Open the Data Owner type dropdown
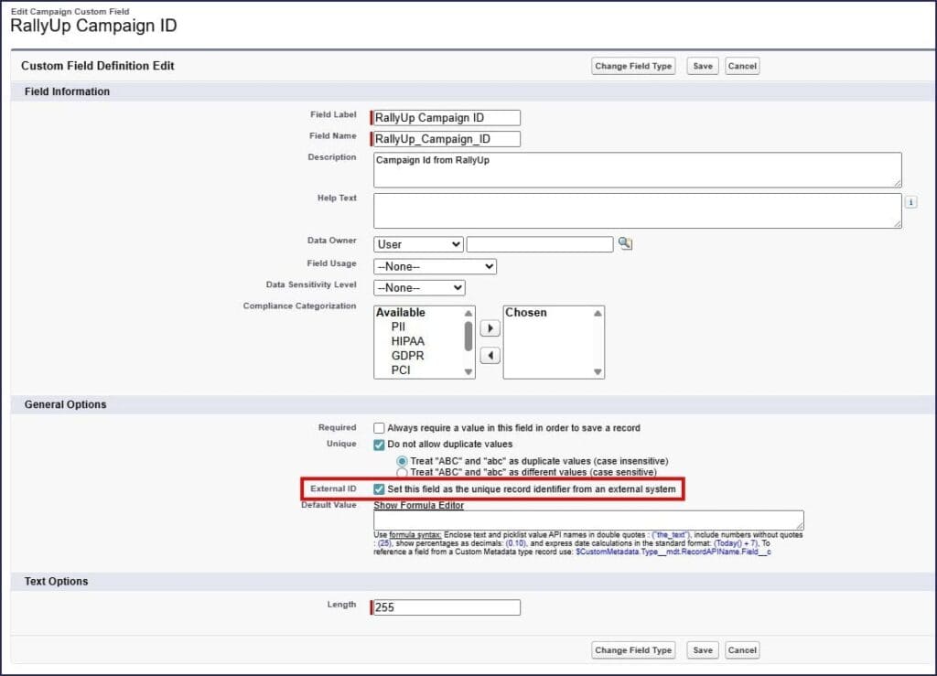 click(x=418, y=244)
